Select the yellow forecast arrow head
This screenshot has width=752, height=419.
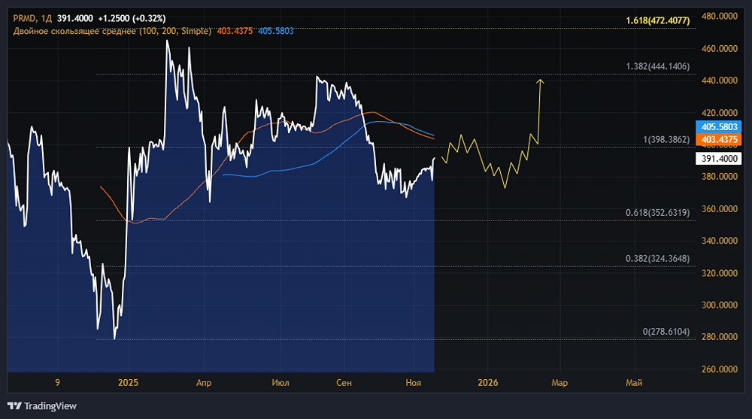[541, 81]
